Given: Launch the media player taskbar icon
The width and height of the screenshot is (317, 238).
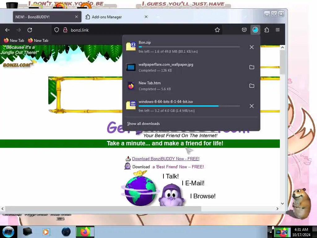Looking at the screenshot, I should coord(46,232).
